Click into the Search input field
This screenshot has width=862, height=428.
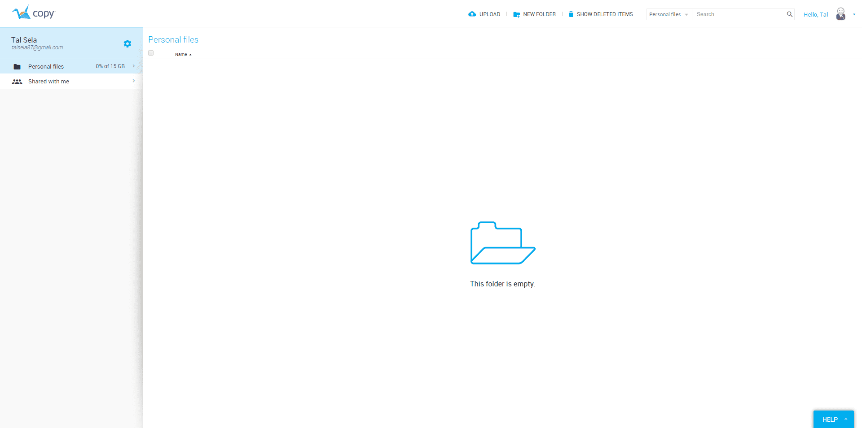click(739, 14)
